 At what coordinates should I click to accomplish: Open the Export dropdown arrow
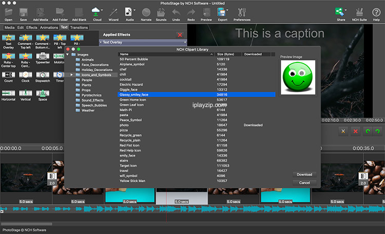[x=227, y=10]
